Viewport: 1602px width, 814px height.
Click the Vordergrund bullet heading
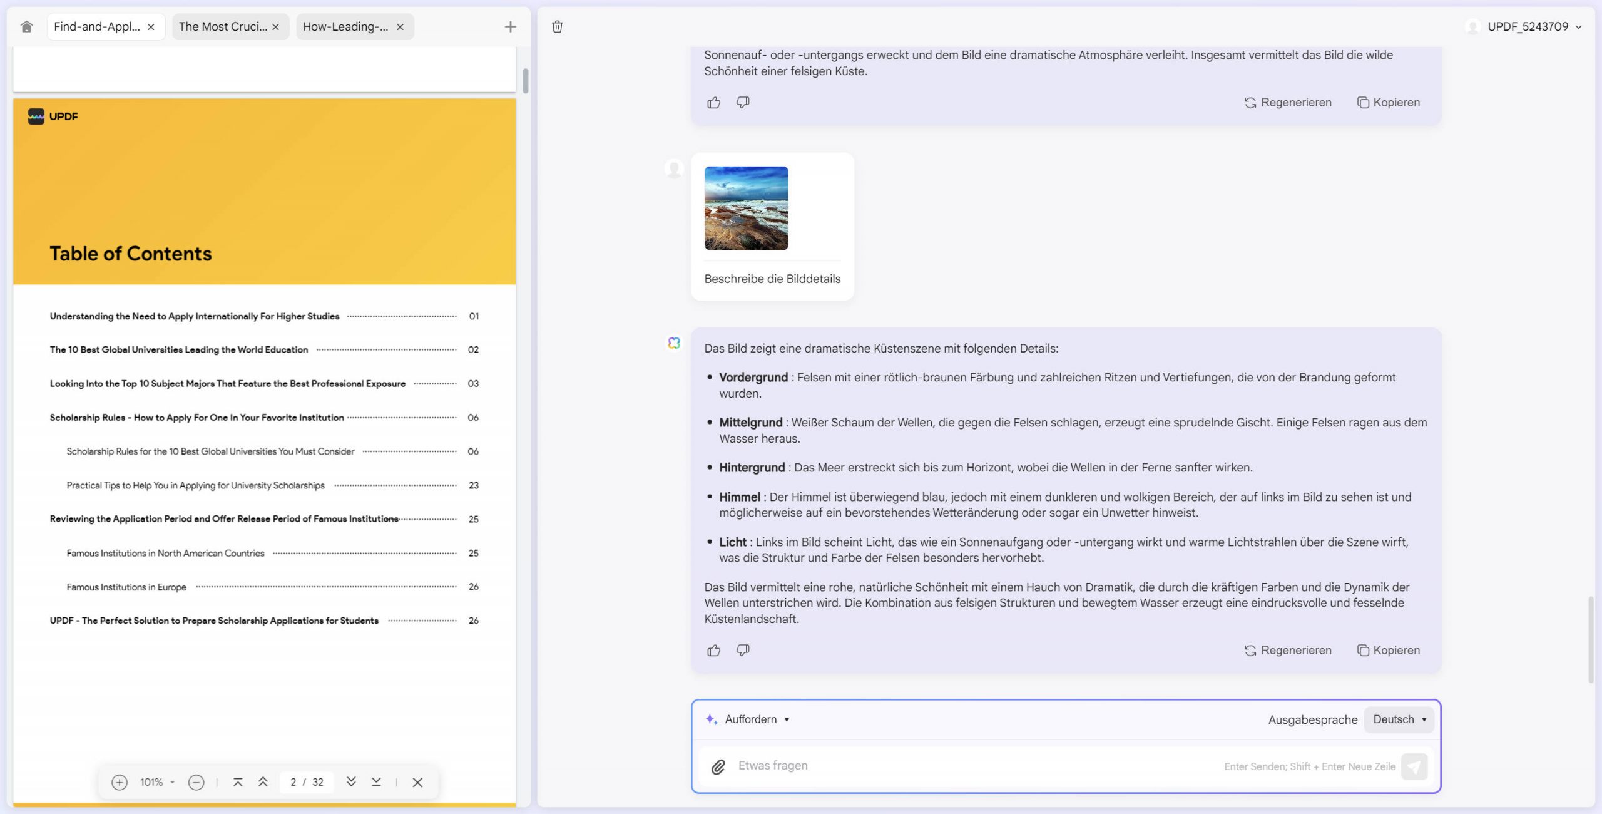pos(753,378)
